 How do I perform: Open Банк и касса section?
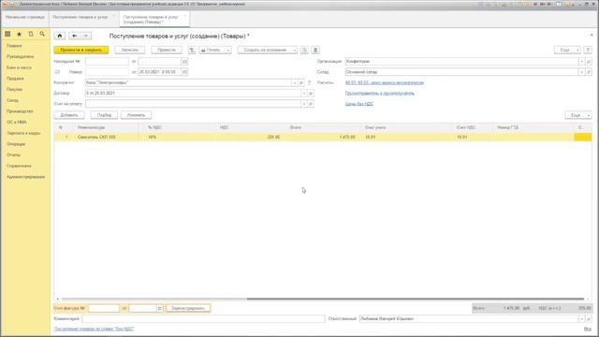[x=19, y=67]
